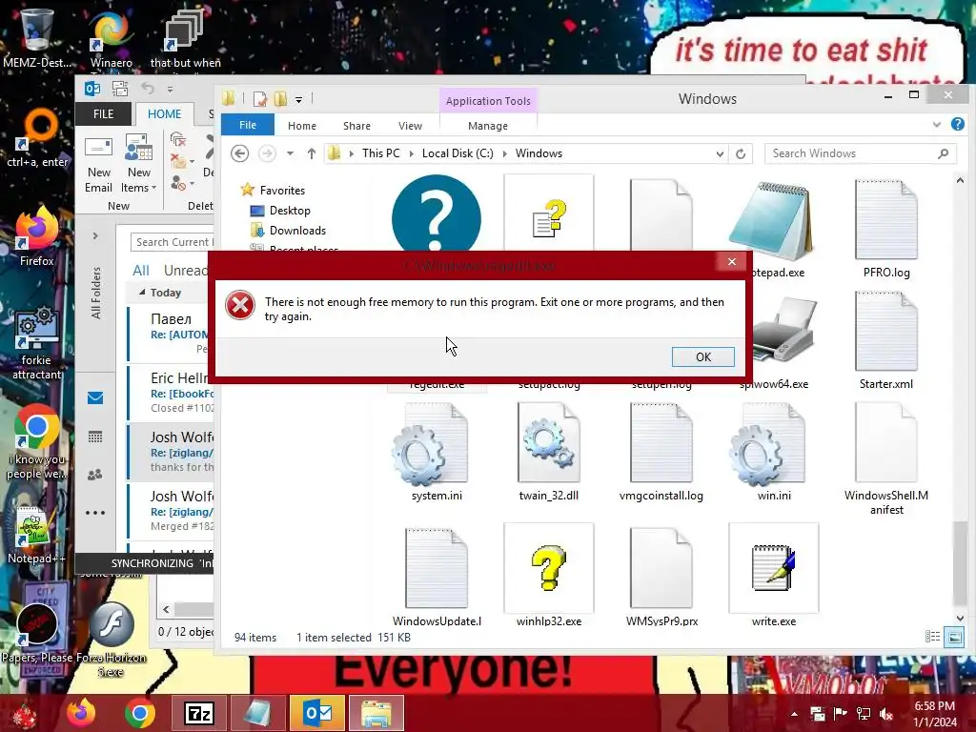Switch Explorer to details view
This screenshot has height=732, width=976.
coord(932,636)
